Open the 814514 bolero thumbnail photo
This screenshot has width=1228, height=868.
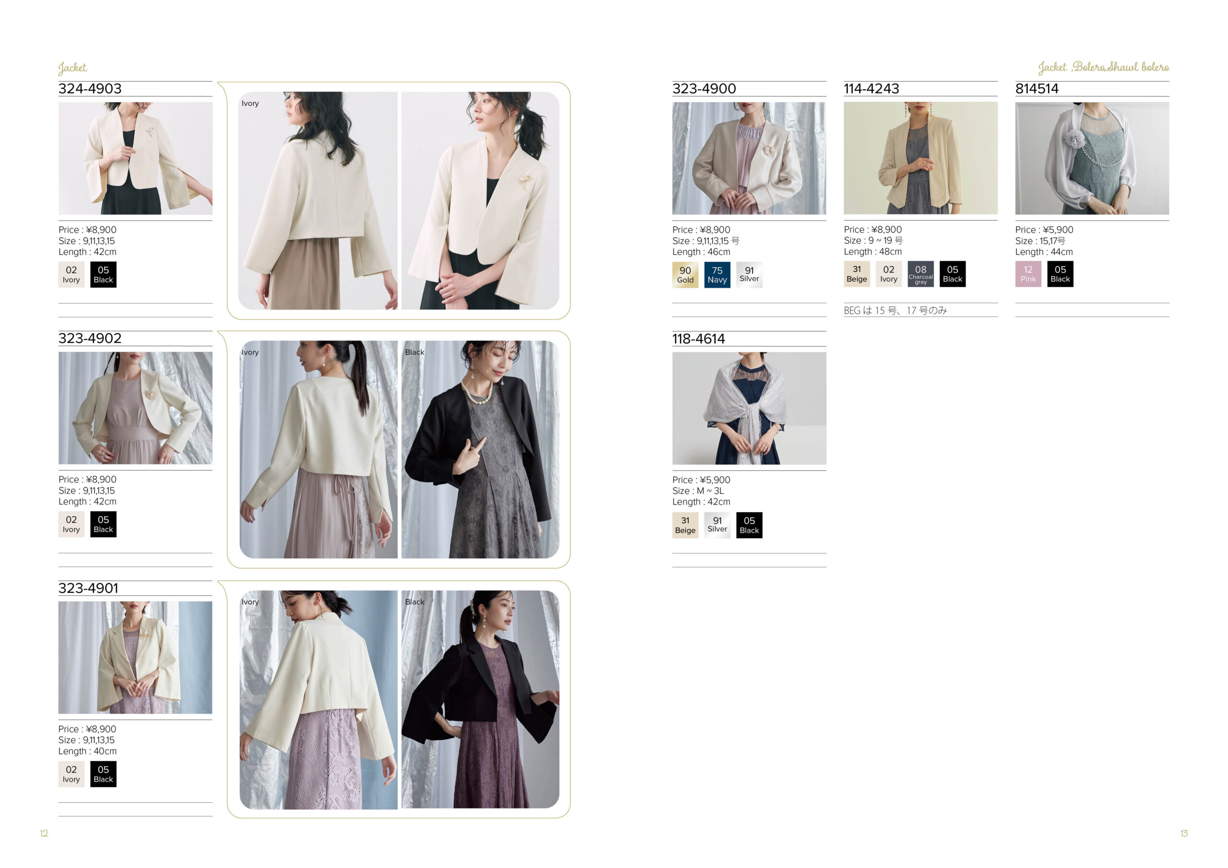[x=1092, y=158]
